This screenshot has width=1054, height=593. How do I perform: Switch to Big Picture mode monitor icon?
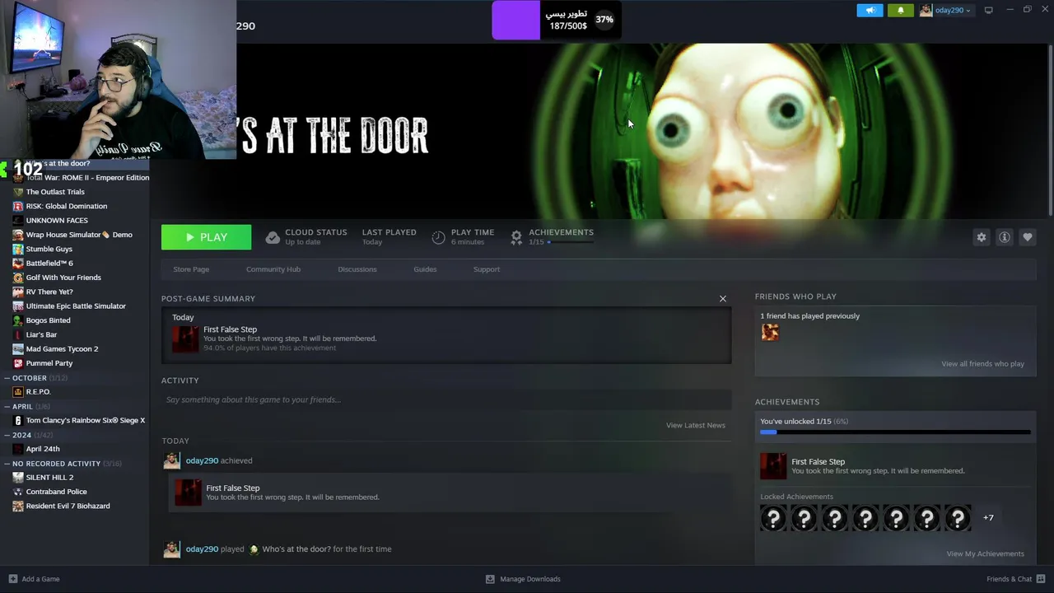[989, 10]
